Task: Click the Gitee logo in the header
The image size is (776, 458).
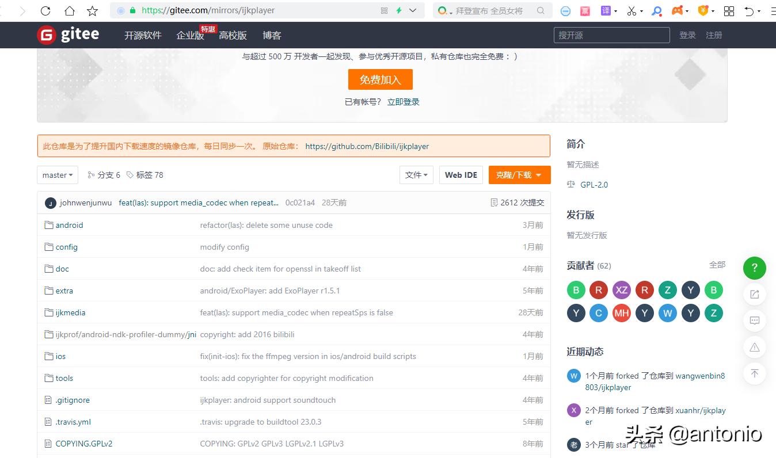Action: pyautogui.click(x=68, y=35)
